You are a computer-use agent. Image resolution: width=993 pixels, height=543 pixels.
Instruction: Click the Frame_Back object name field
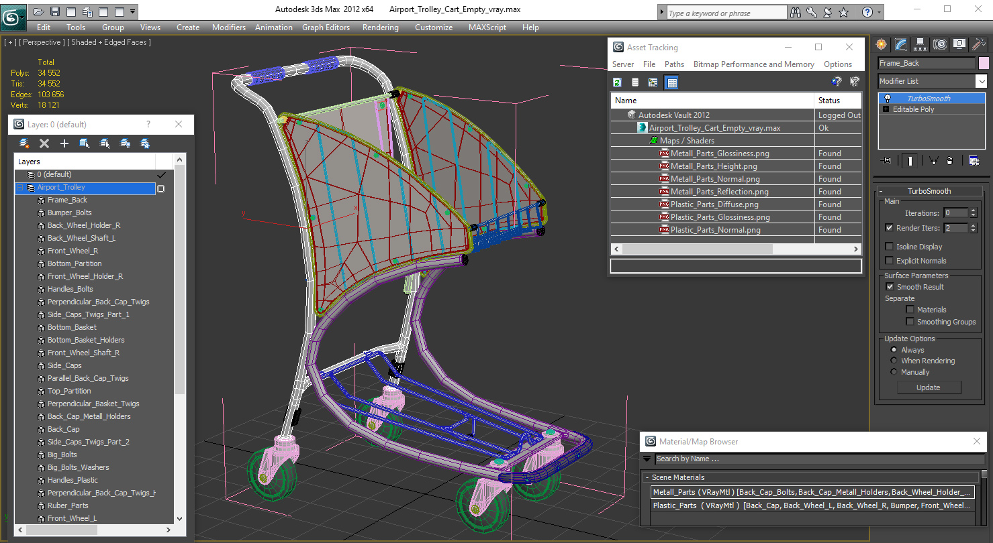coord(927,63)
